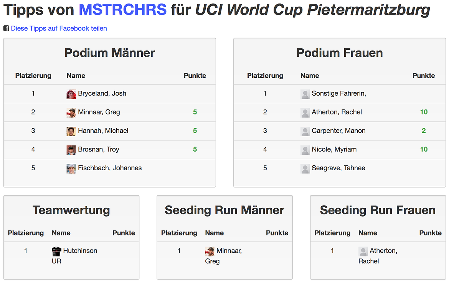Click Greg Minnaar's avatar in Podium Männer
Screen dimensions: 449x284
tap(71, 113)
